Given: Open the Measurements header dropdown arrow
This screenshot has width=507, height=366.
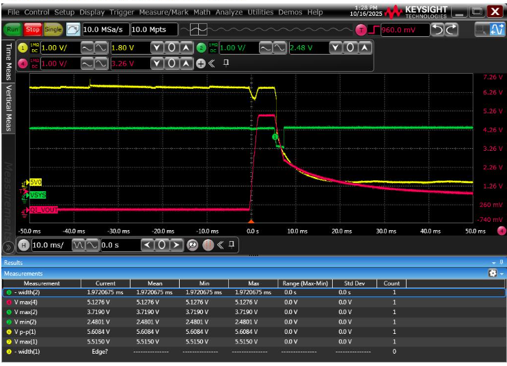Looking at the screenshot, I should [x=502, y=274].
